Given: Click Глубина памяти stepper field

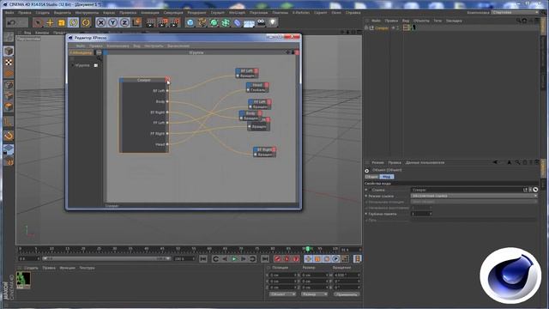Looking at the screenshot, I should pos(421,214).
